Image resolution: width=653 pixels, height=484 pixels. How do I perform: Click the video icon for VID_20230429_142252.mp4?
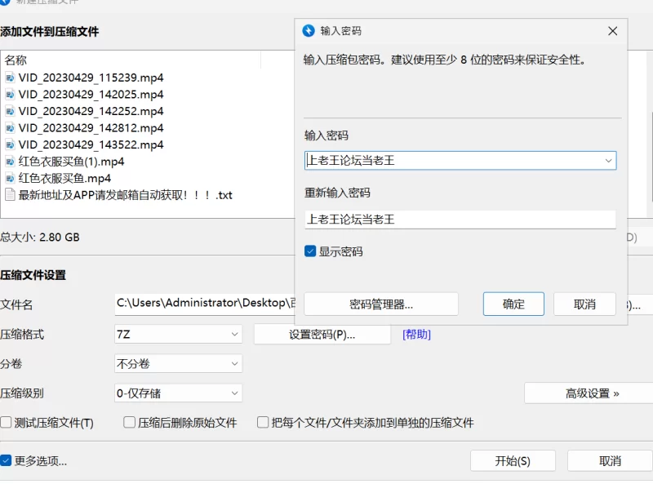tap(10, 111)
